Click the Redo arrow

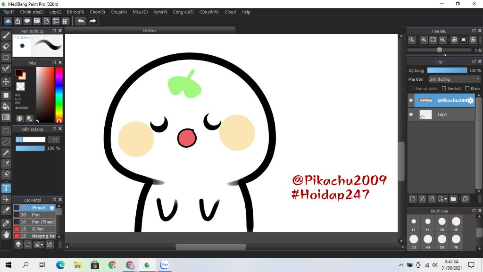coord(92,21)
